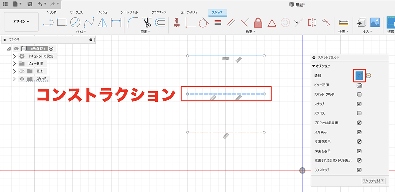Select the dashed construction line in canvas
The image size is (395, 192).
coord(201,94)
